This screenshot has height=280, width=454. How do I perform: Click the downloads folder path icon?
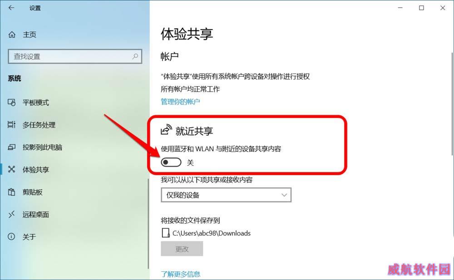165,233
